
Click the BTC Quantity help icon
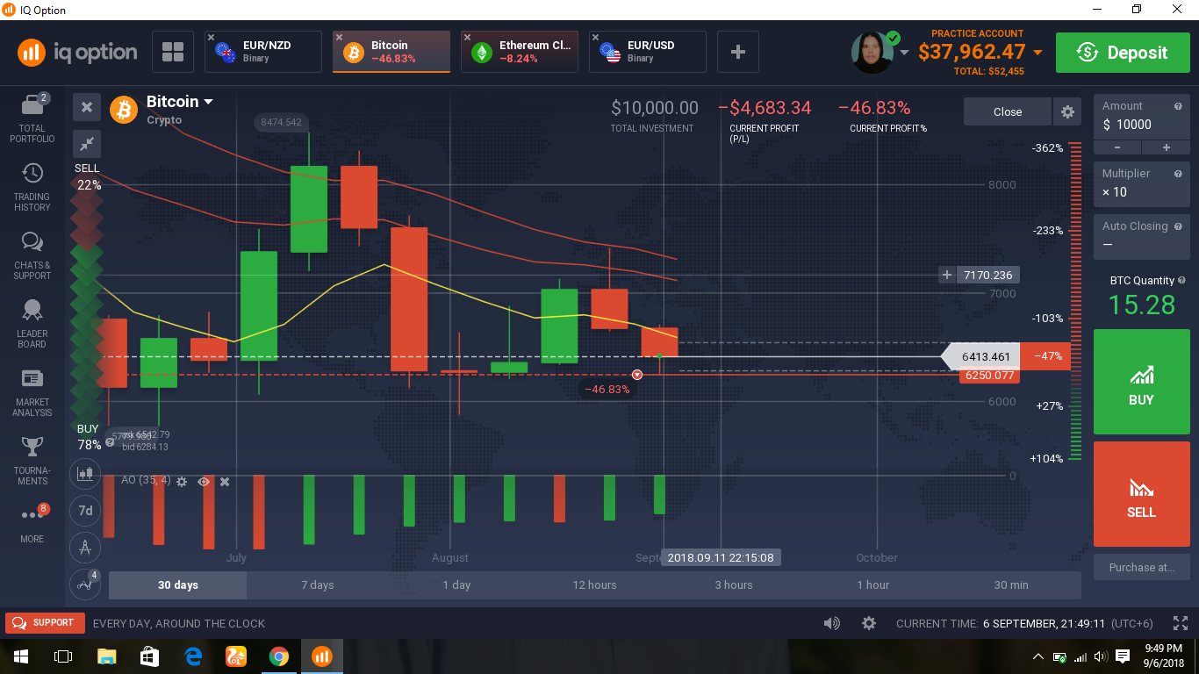coord(1181,280)
